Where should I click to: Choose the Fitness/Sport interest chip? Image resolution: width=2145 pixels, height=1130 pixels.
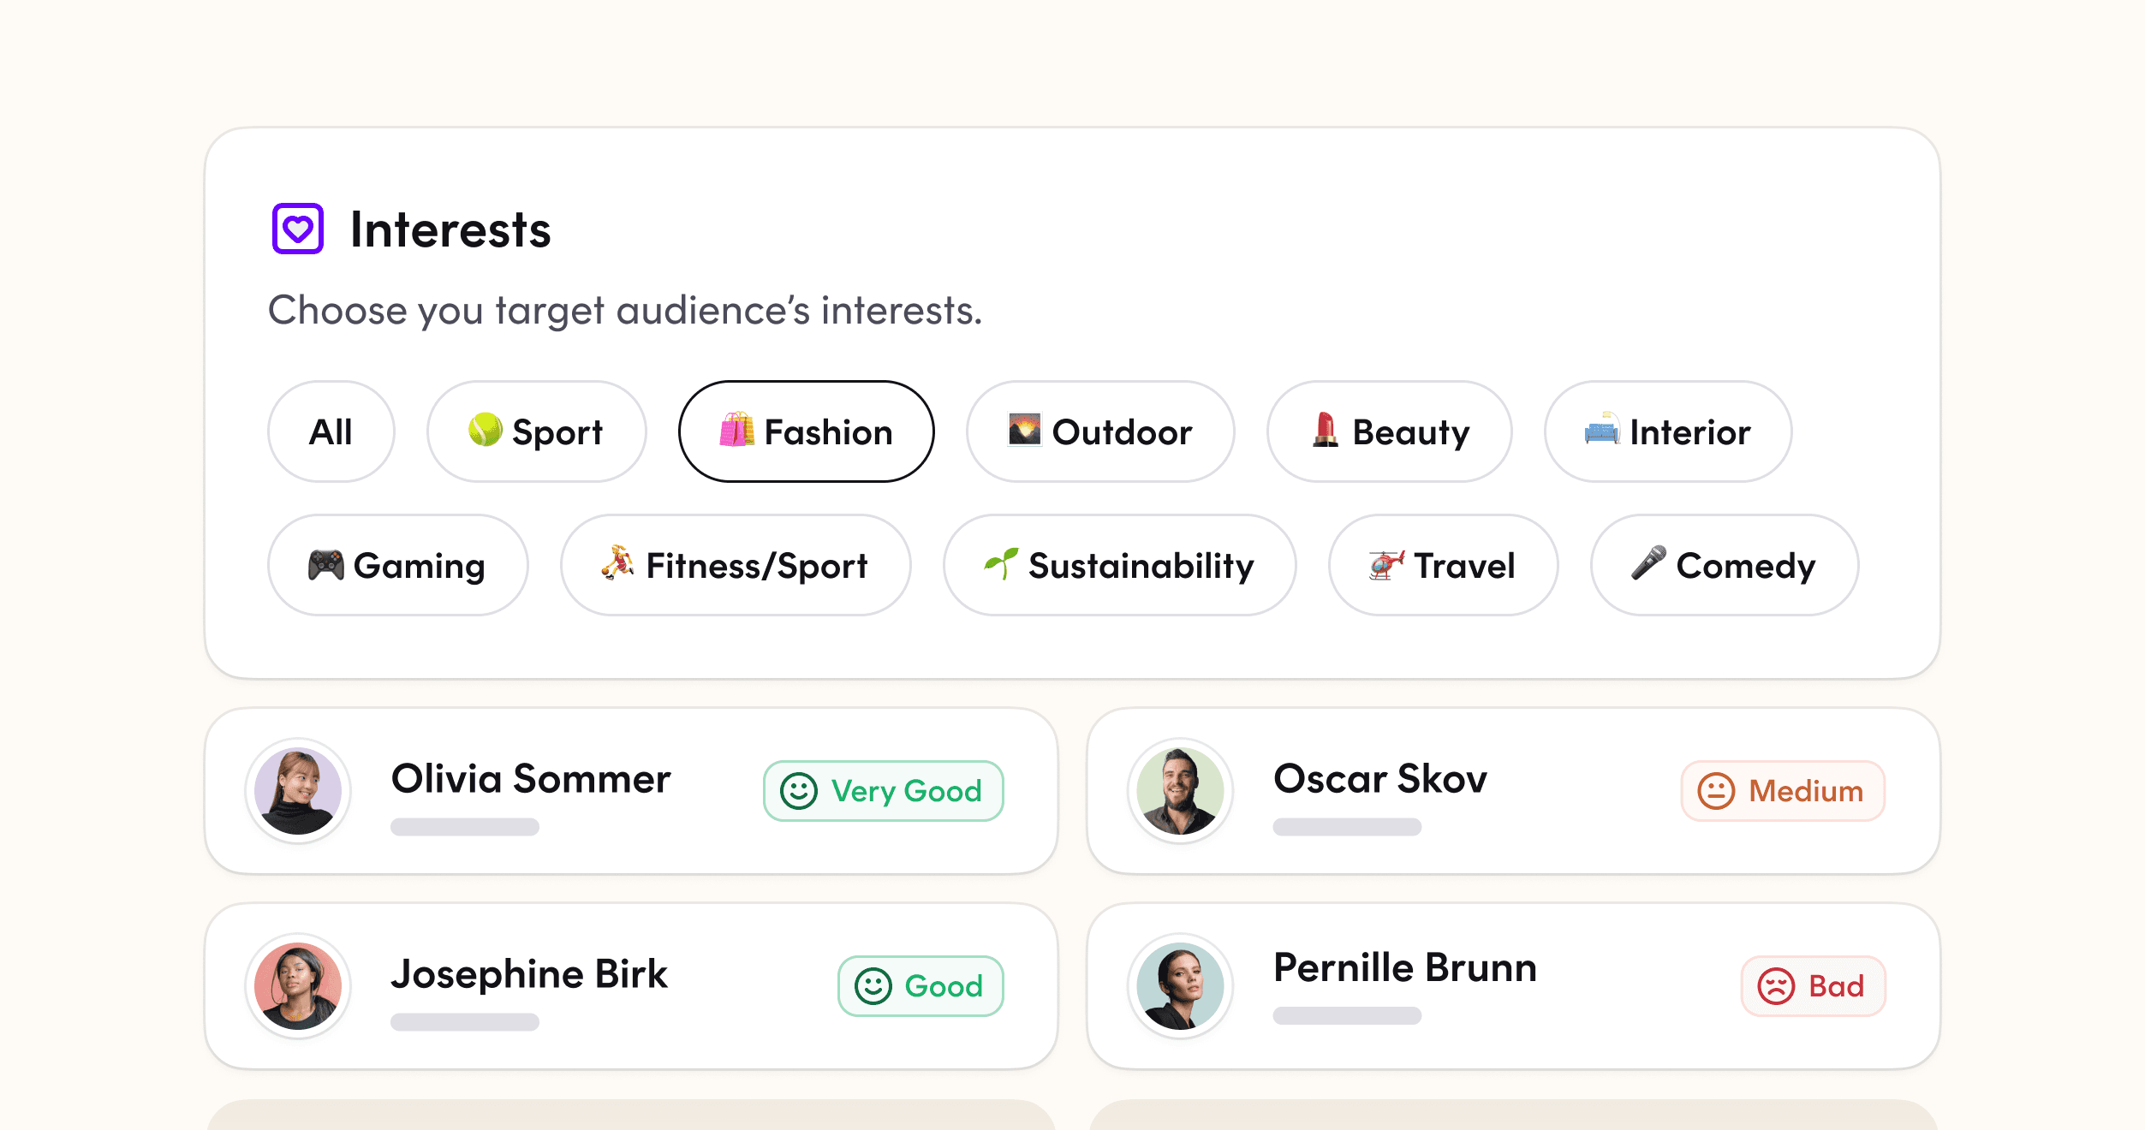tap(735, 565)
